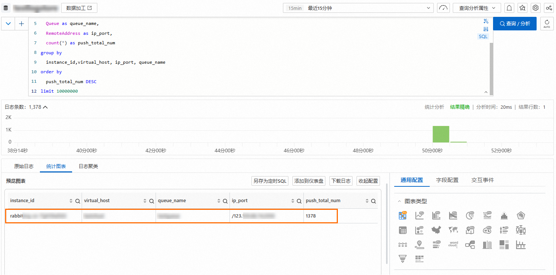Click 另存为定时SQL button

270,181
